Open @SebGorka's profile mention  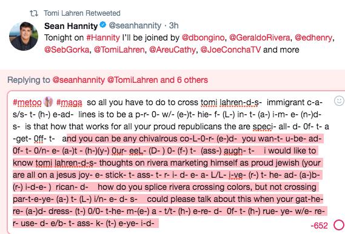coord(67,50)
